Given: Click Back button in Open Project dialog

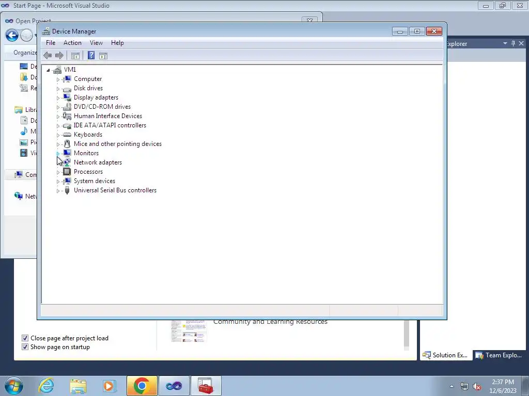Looking at the screenshot, I should click(12, 35).
